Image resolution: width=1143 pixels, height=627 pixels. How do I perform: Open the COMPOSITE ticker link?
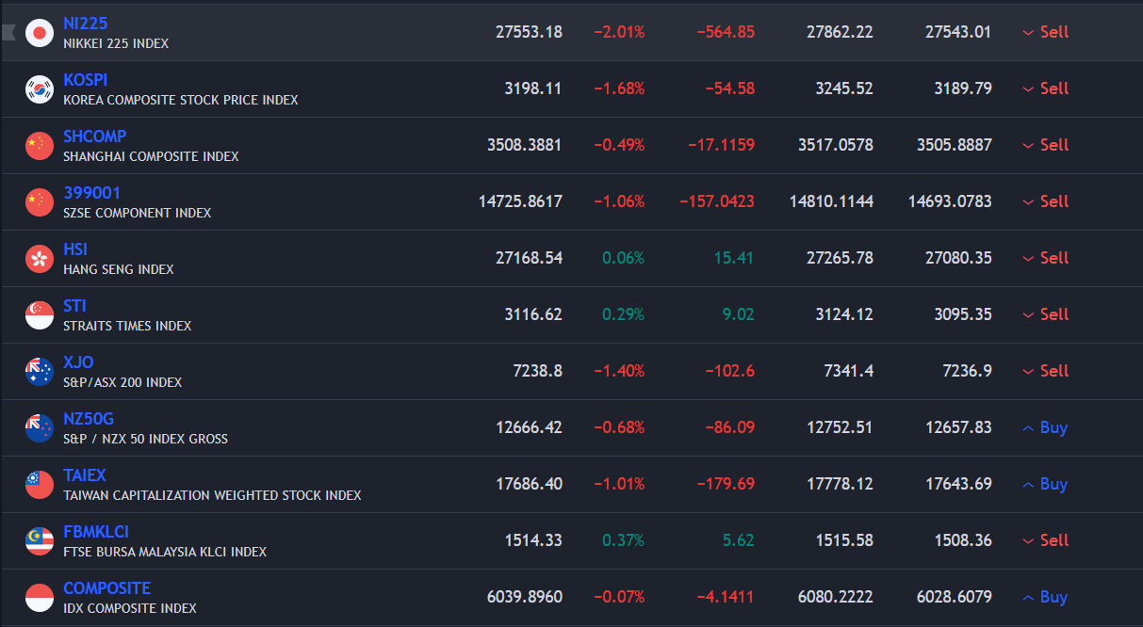(x=107, y=588)
